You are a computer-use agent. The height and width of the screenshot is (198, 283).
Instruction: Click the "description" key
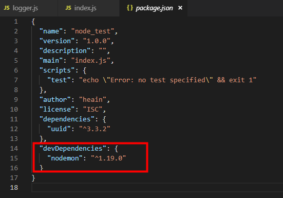coord(65,51)
